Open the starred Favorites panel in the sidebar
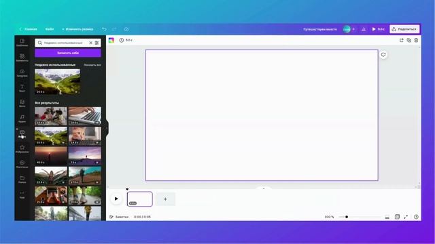Viewport: 435px width, 244px height. click(x=22, y=149)
